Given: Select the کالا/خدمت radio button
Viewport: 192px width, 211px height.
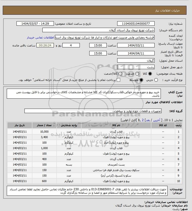Looking at the screenshot, I should [x=120, y=74].
